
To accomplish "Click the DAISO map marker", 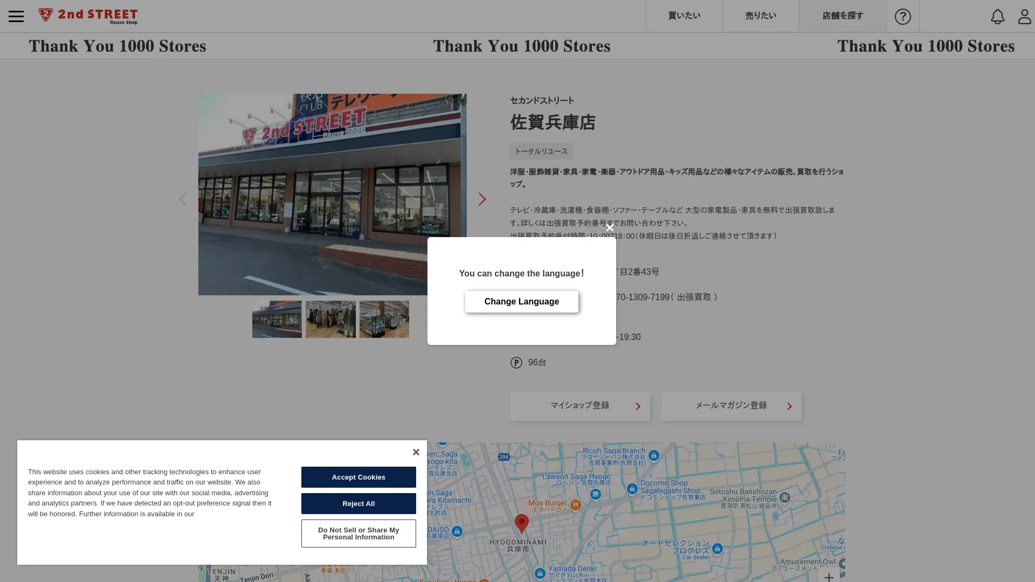I will point(457,531).
